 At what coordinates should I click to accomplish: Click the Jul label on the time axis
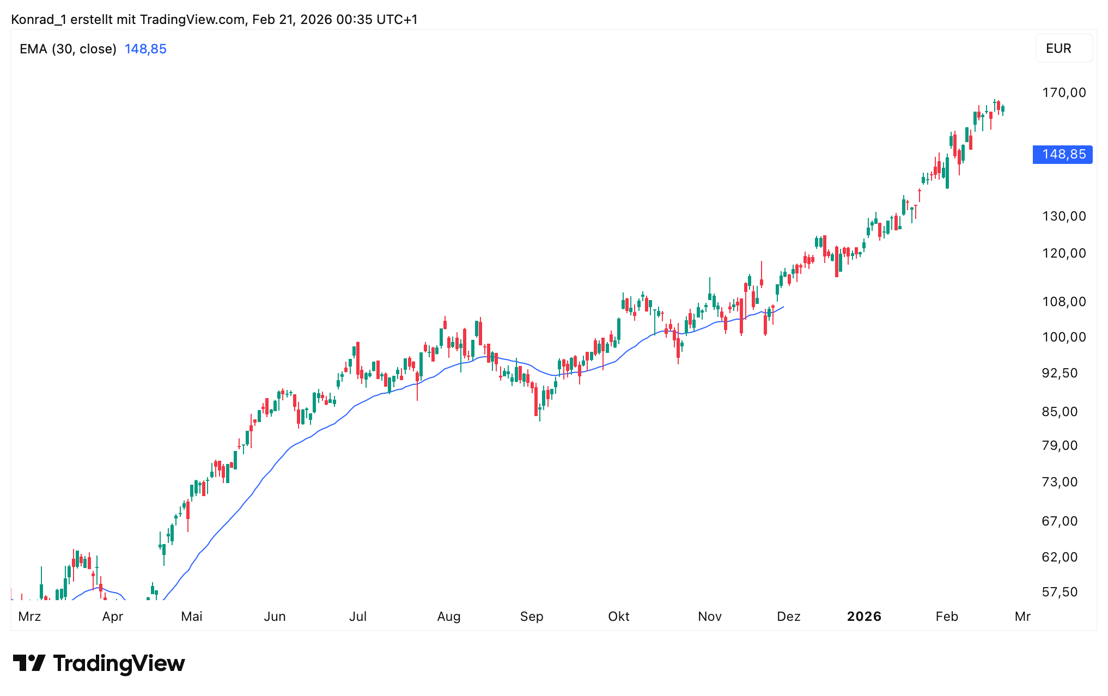tap(358, 616)
